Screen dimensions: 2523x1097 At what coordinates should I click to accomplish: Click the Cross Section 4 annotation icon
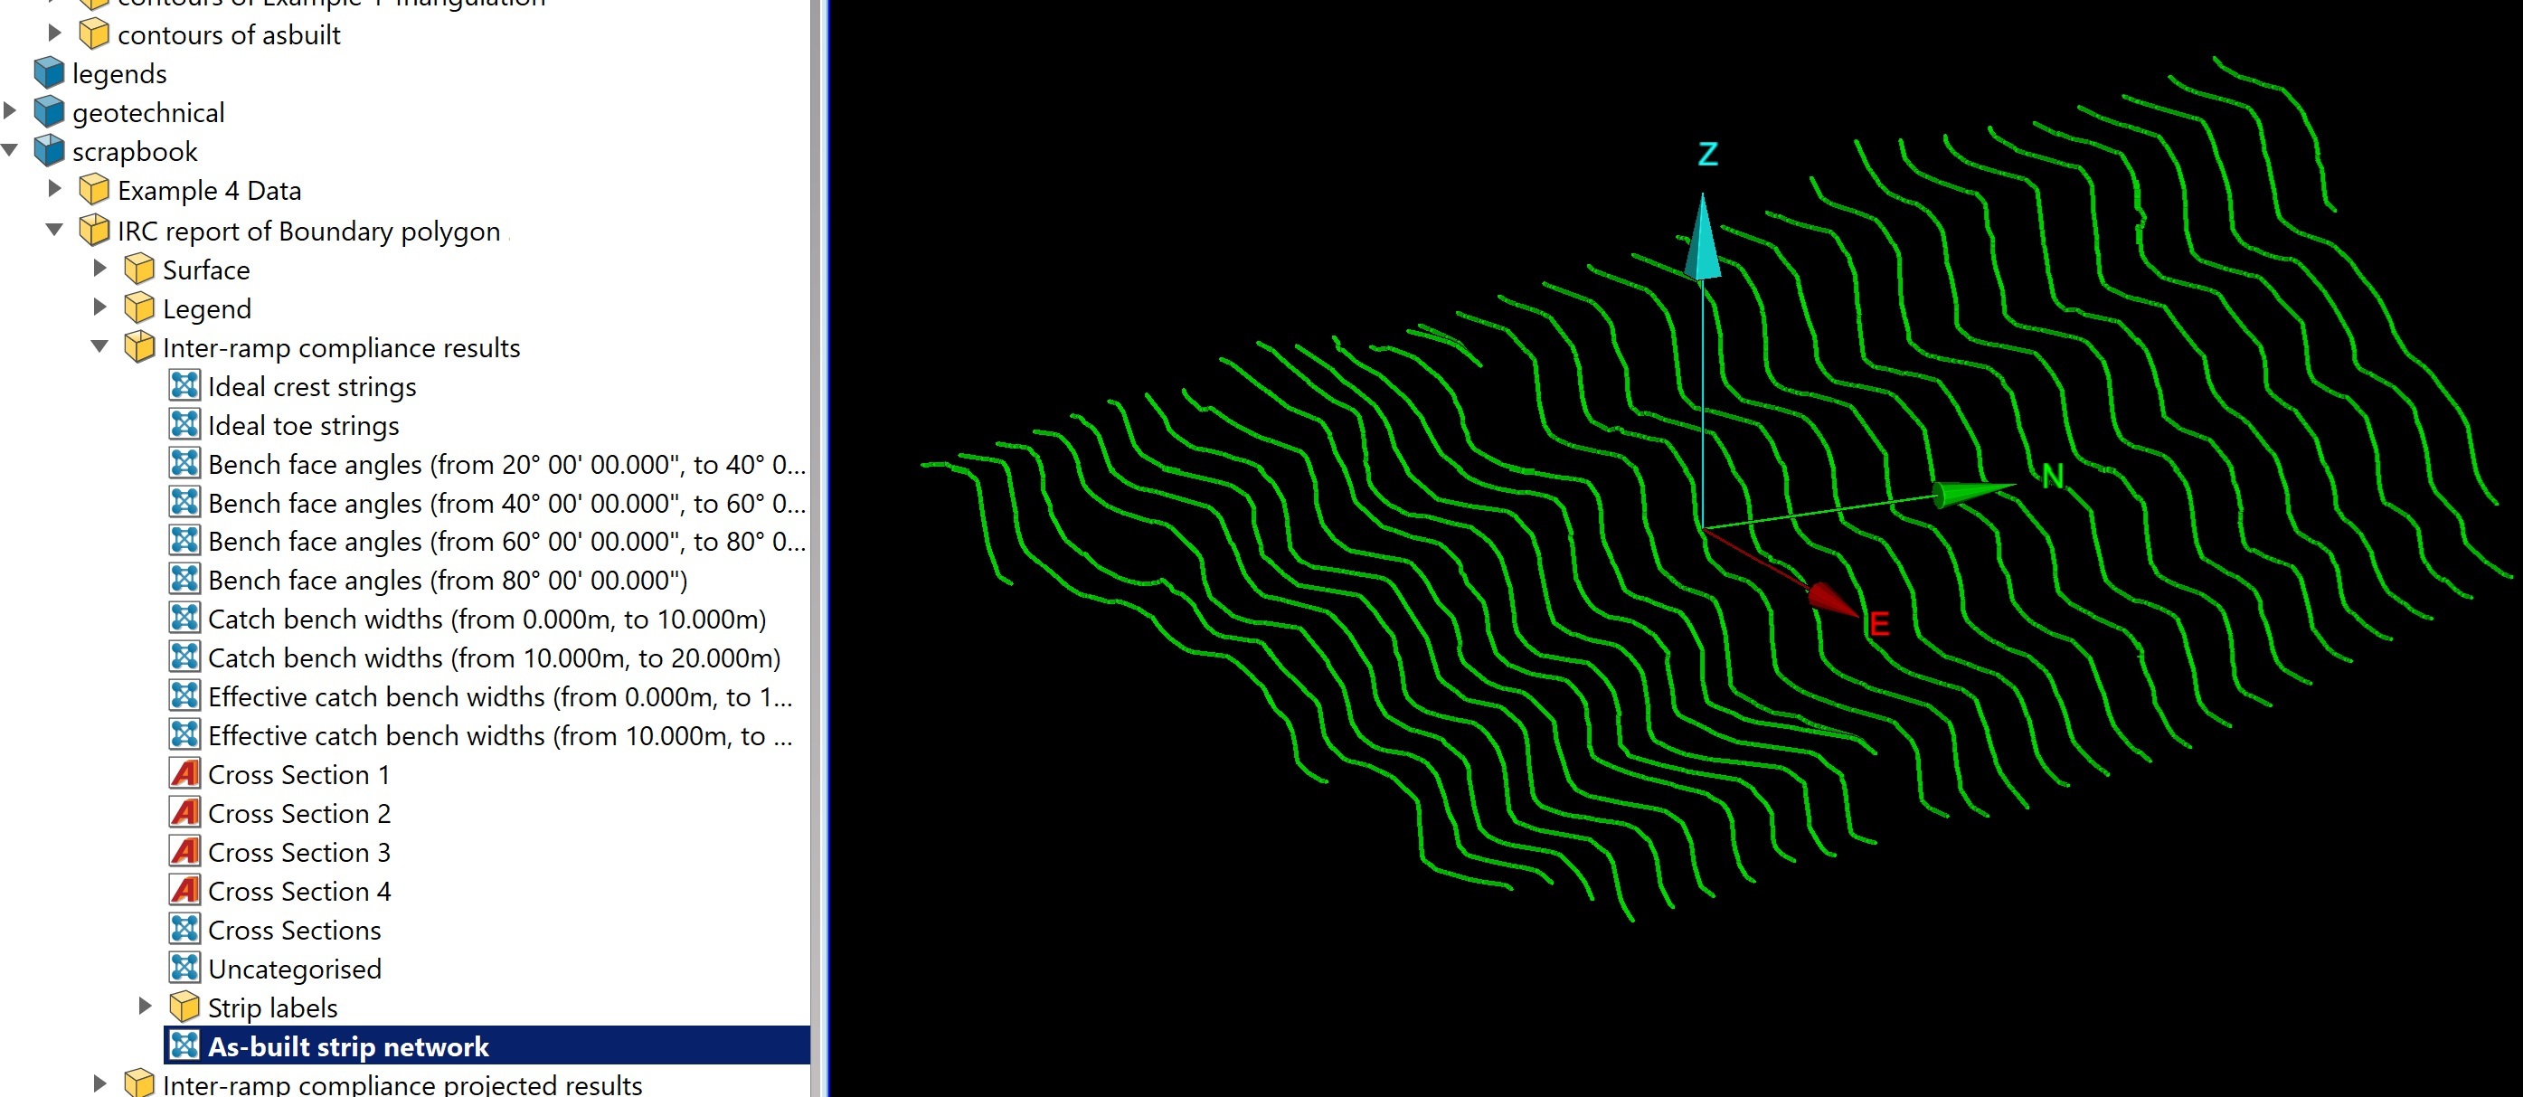coord(184,890)
